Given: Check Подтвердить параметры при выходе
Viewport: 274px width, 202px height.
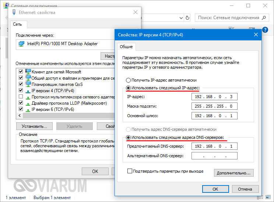Looking at the screenshot, I should click(x=130, y=171).
